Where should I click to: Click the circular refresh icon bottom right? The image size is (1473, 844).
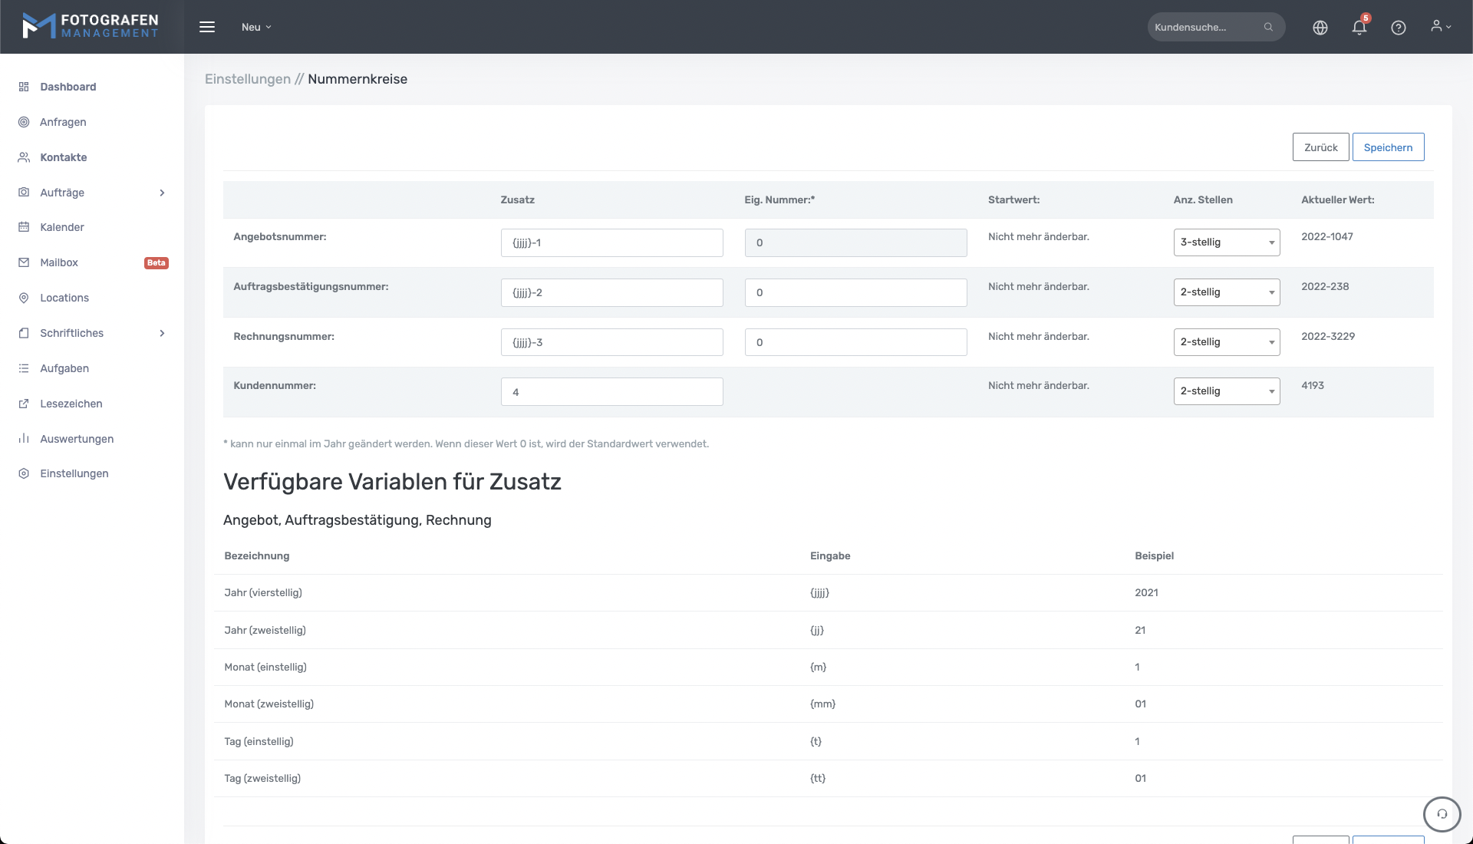tap(1442, 814)
